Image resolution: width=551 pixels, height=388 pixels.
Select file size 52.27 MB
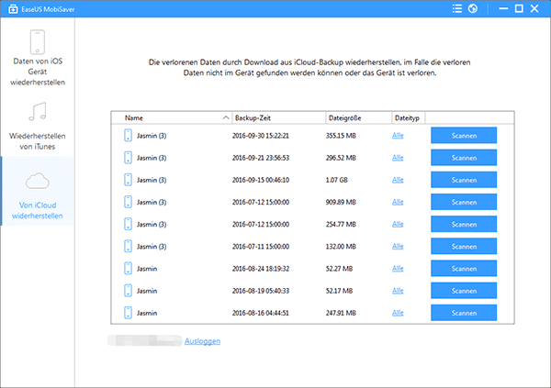339,268
